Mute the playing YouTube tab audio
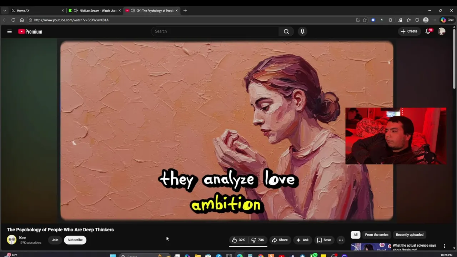457x257 pixels. [132, 10]
